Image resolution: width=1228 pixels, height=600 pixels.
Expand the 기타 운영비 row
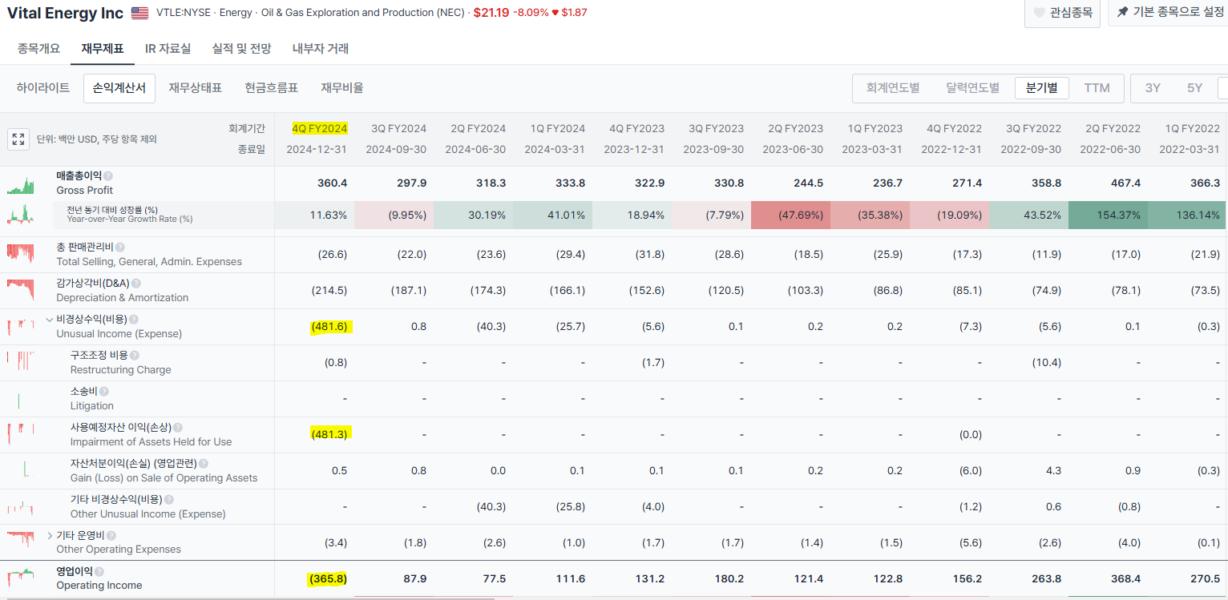coord(50,535)
